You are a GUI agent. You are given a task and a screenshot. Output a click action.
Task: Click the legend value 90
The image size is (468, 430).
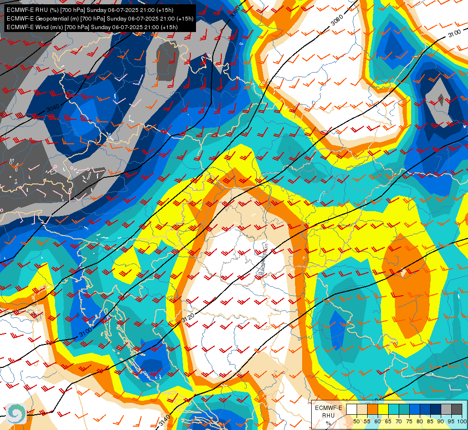(x=441, y=421)
